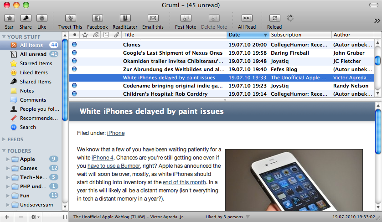The width and height of the screenshot is (382, 222).
Task: Open Notes in sidebar
Action: point(31,91)
